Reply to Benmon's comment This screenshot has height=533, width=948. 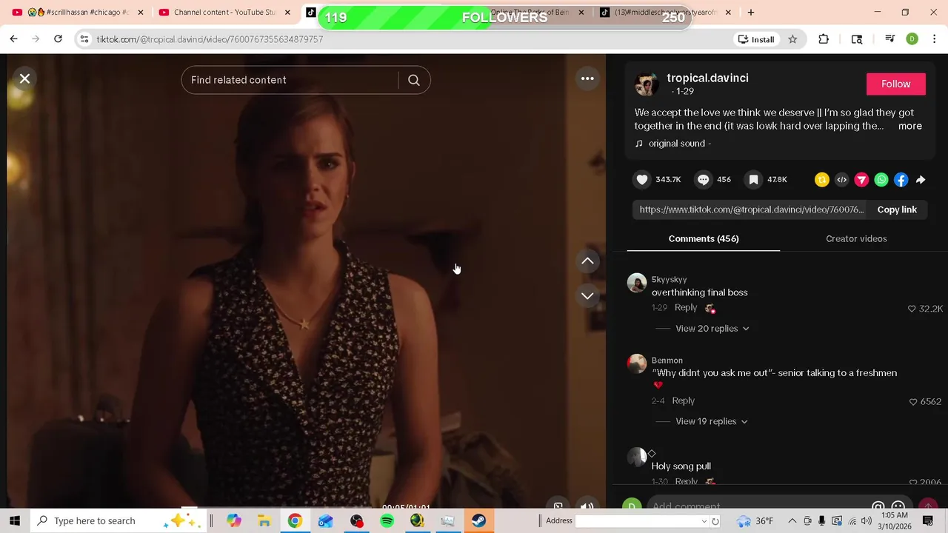[683, 400]
